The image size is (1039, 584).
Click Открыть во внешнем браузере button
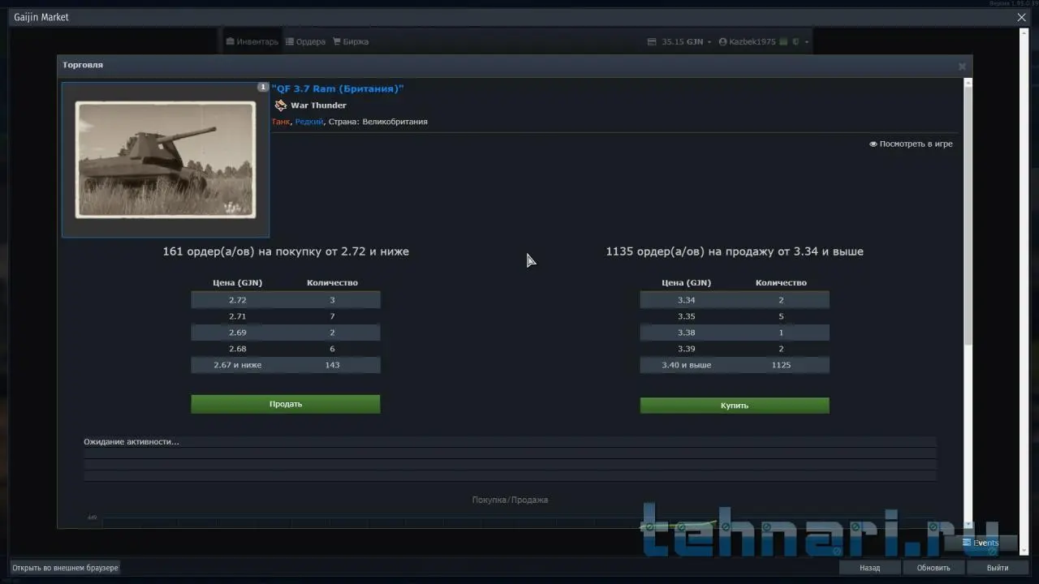click(x=65, y=568)
